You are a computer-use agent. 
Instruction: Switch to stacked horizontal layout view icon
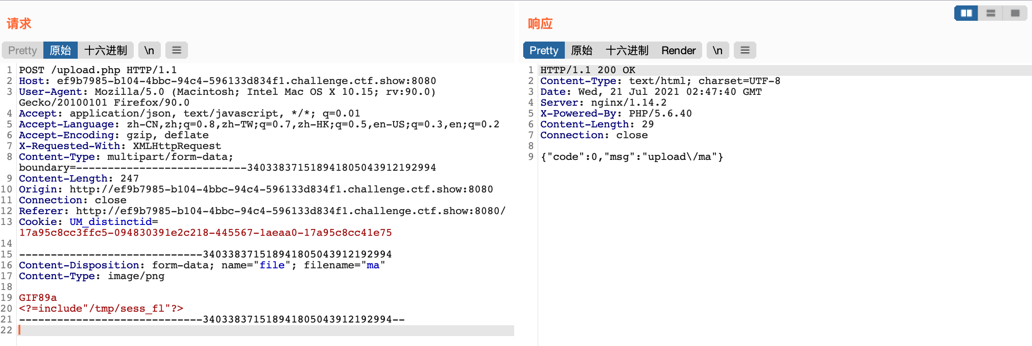990,13
